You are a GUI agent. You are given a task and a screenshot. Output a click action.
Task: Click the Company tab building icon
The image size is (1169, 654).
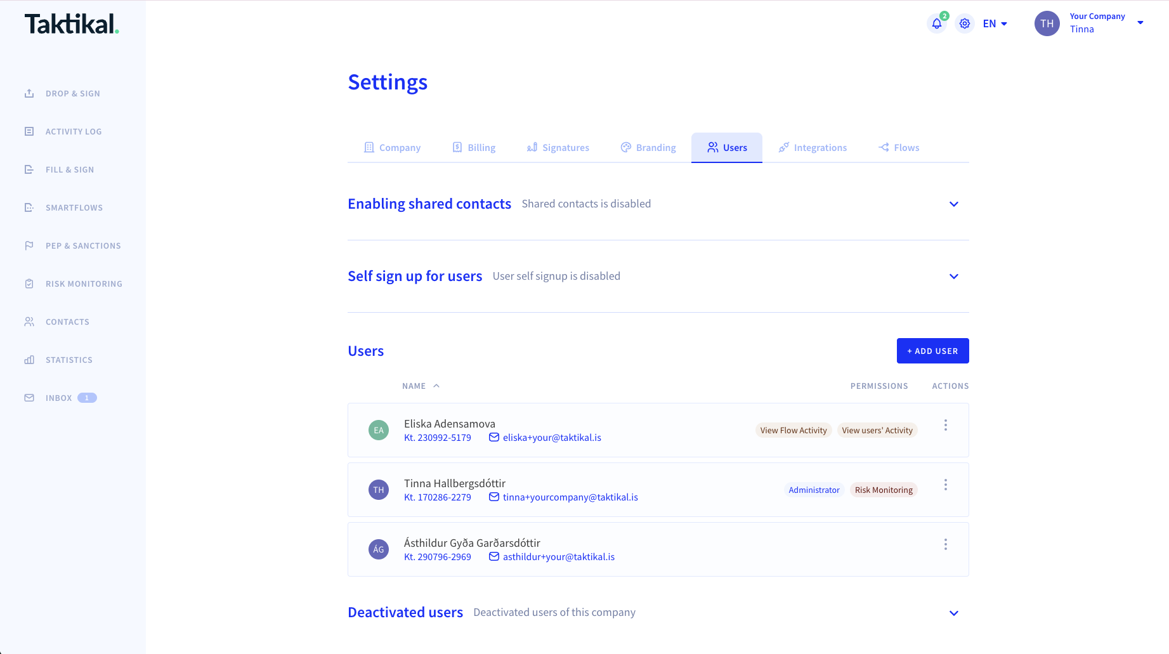tap(369, 147)
